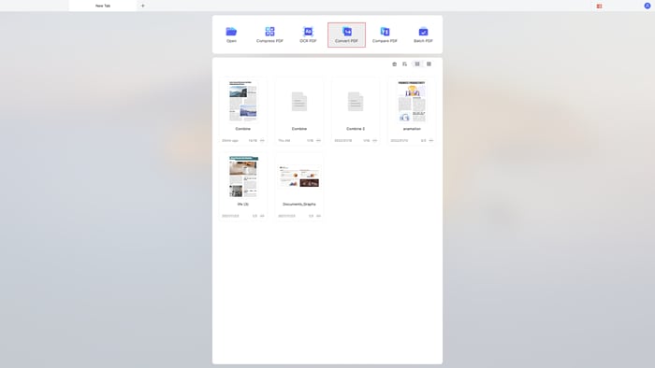This screenshot has width=655, height=368.
Task: Click the trash icon above recent files
Action: [x=394, y=64]
